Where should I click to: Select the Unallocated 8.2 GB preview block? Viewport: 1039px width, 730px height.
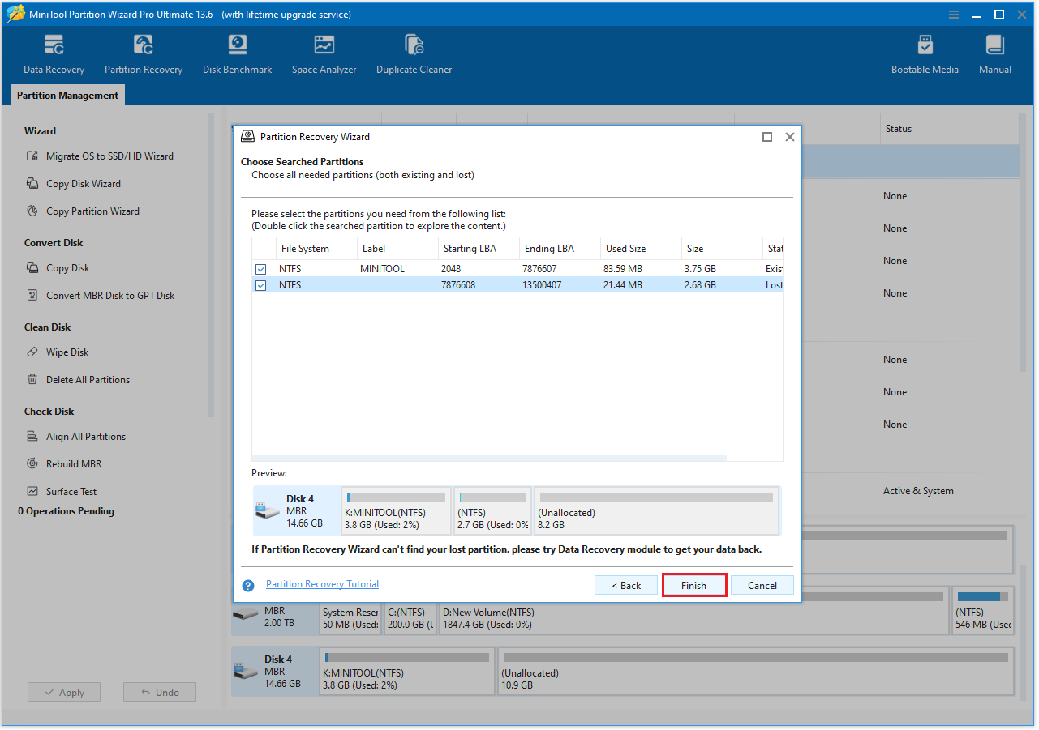point(655,509)
